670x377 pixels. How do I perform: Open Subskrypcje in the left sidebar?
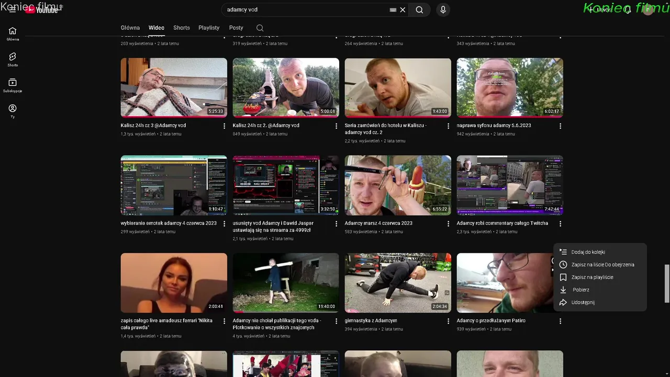pos(13,85)
